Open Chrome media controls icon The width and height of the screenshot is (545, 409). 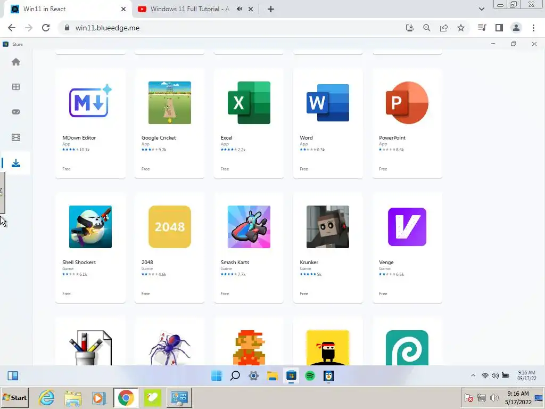482,28
